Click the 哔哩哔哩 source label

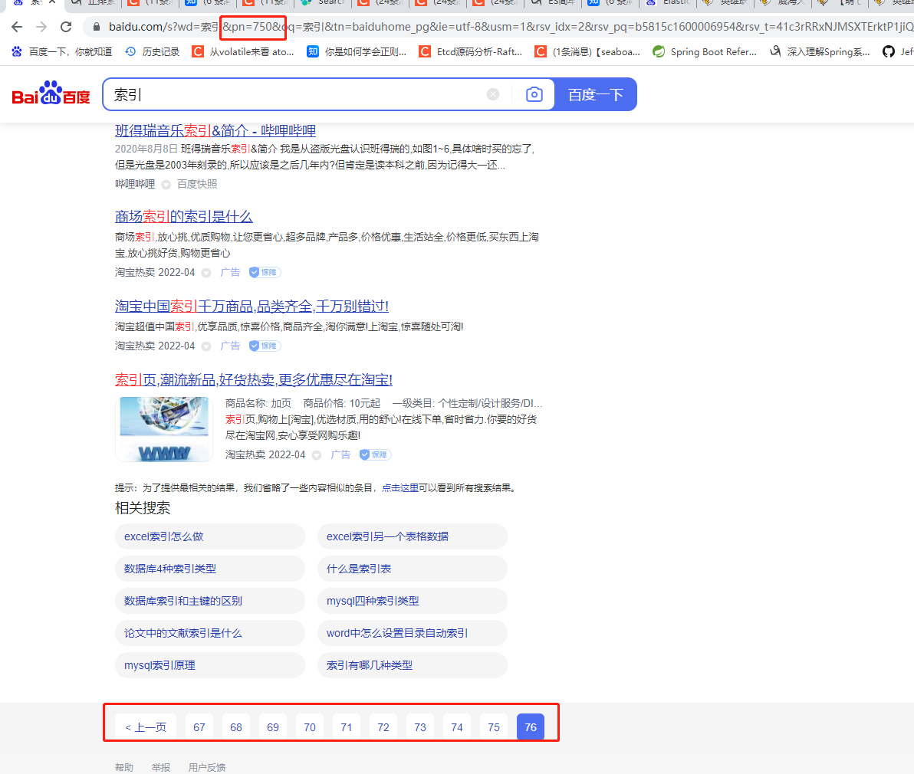(x=135, y=184)
